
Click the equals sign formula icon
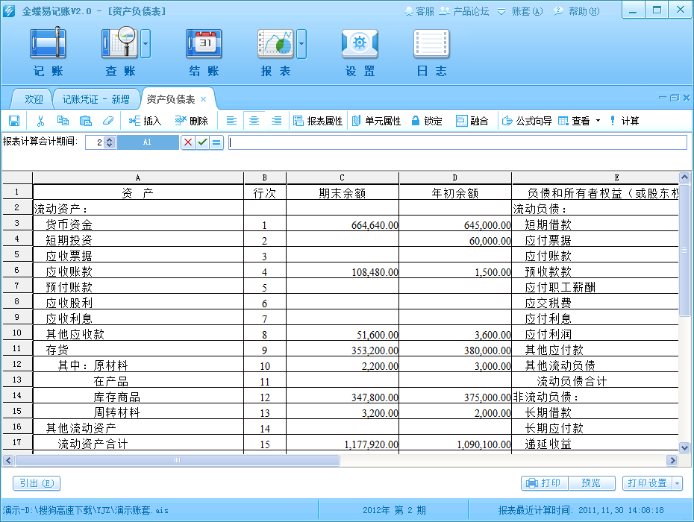[x=216, y=142]
